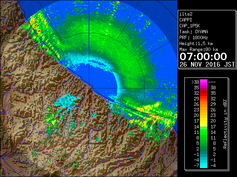
Task: Pick the light cyan -7 to -4 dBZ color band
Action: pyautogui.click(x=204, y=166)
